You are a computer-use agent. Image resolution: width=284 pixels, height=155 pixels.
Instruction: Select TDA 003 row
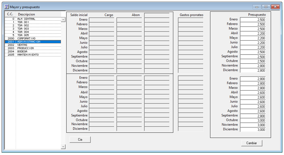pyautogui.click(x=33, y=29)
